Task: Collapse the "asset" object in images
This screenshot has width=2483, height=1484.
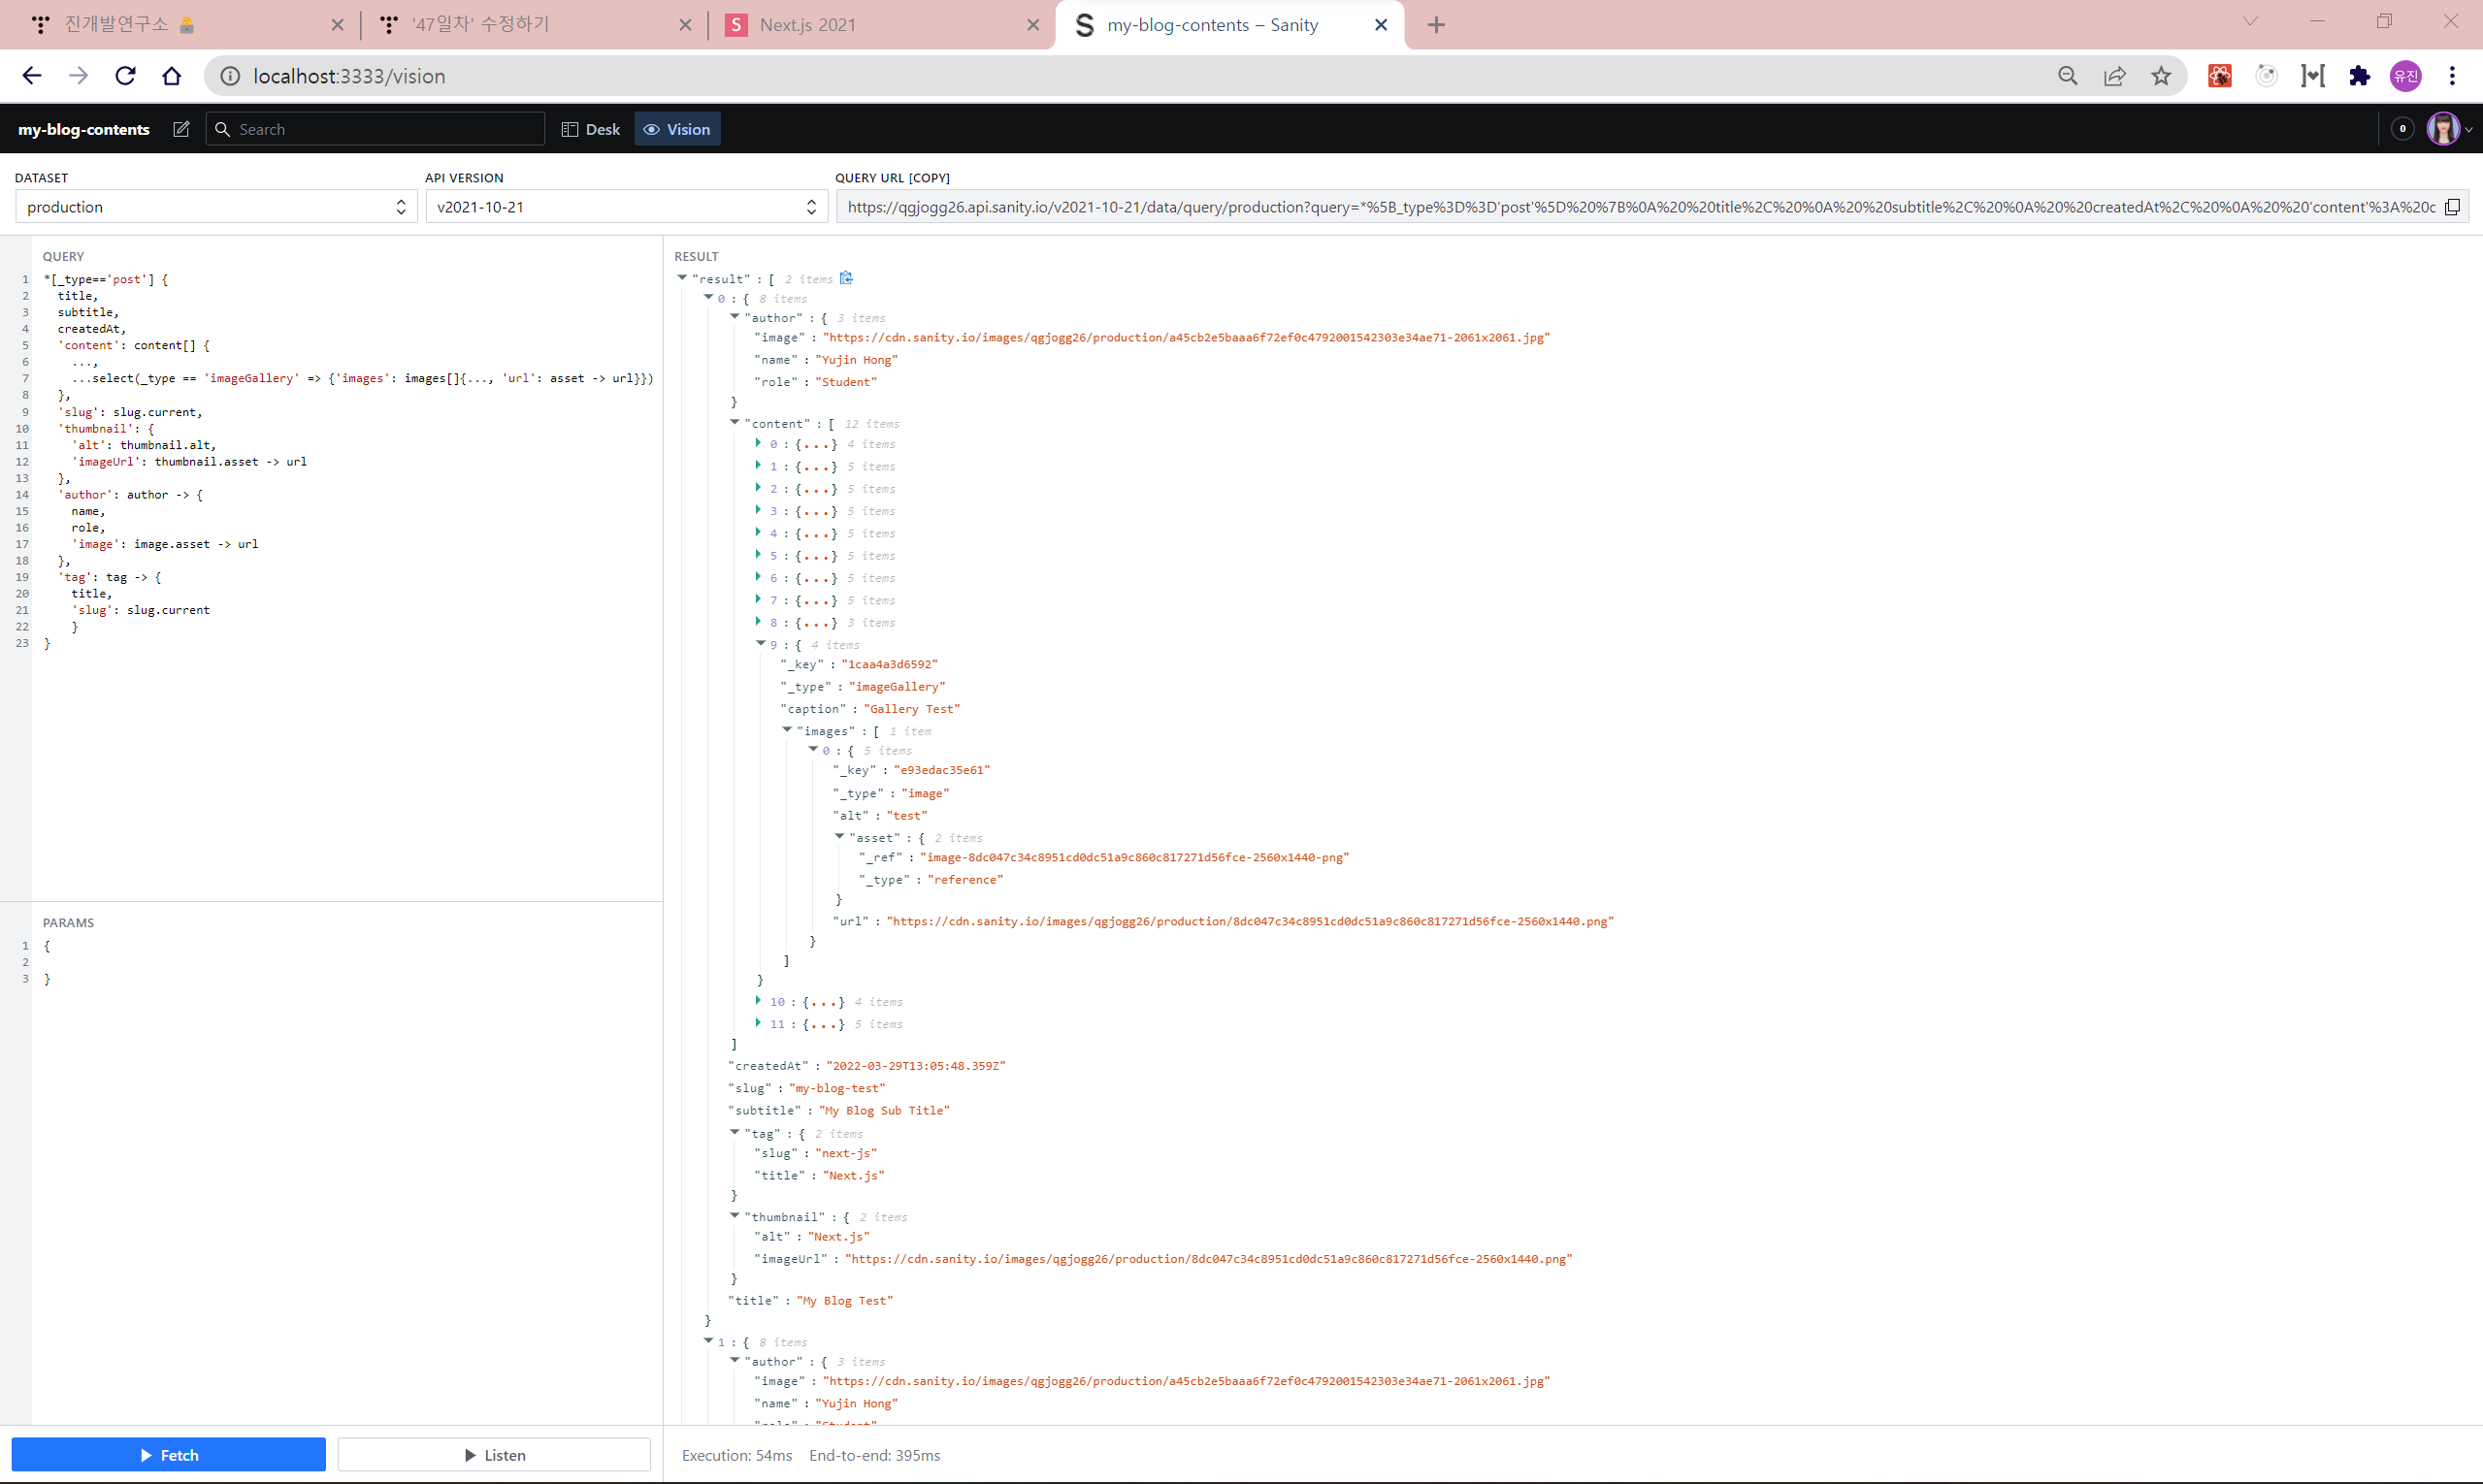Action: 839,836
